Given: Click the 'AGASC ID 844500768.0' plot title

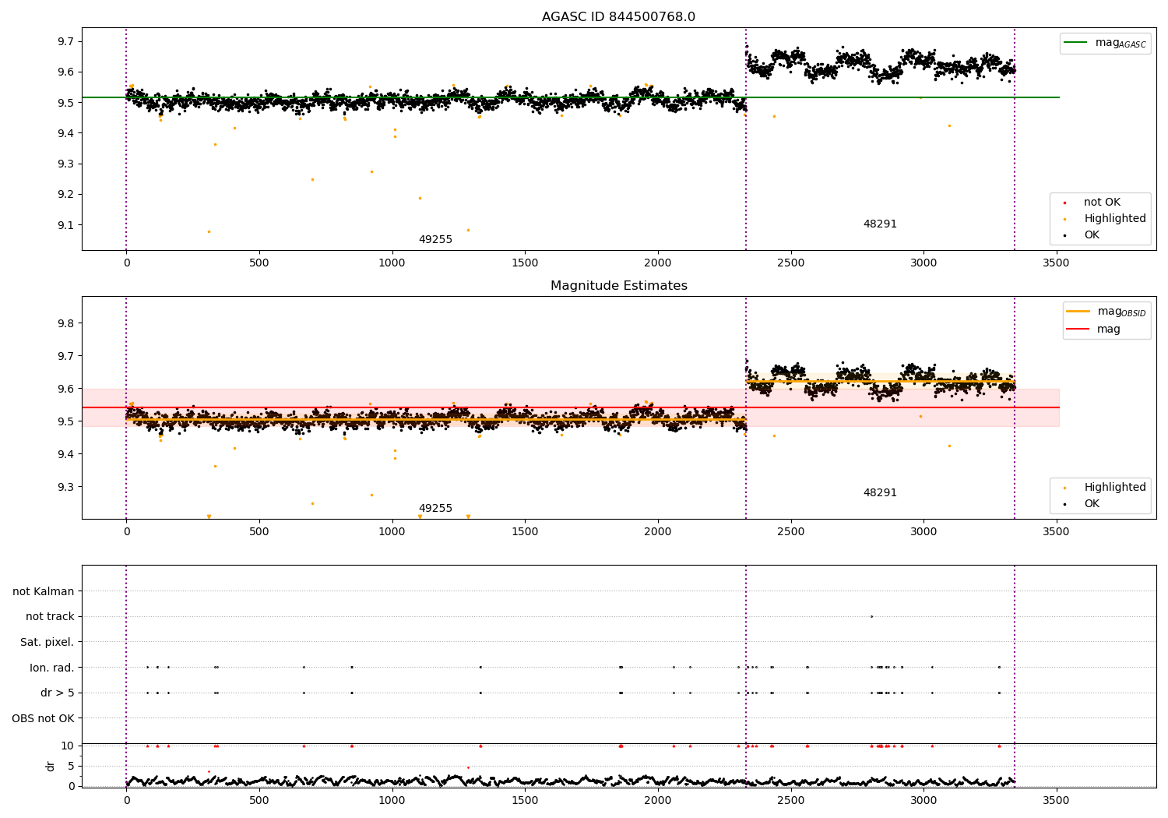Looking at the screenshot, I should tap(618, 17).
